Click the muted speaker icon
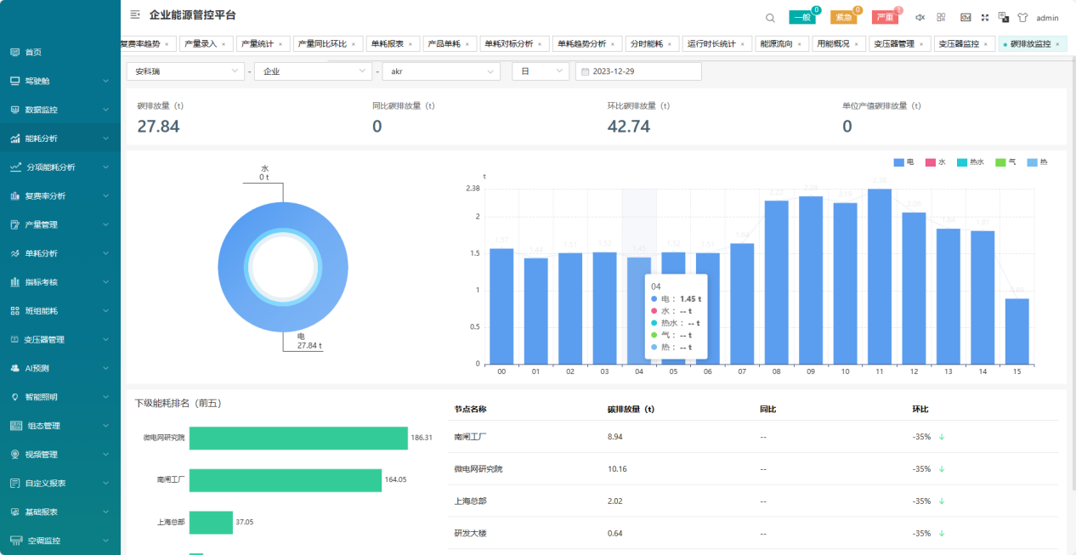The height and width of the screenshot is (555, 1076). pyautogui.click(x=920, y=18)
